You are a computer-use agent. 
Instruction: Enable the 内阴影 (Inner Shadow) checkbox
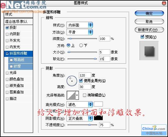(x=7, y=34)
